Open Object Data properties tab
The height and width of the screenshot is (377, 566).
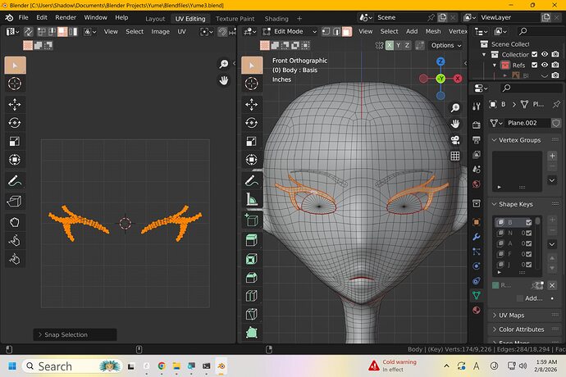(477, 296)
